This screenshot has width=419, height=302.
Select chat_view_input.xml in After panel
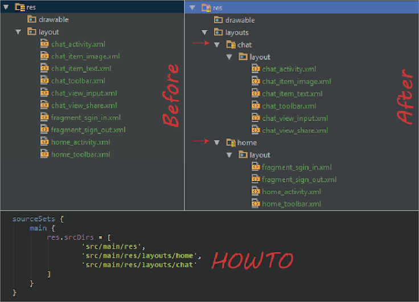click(x=295, y=118)
